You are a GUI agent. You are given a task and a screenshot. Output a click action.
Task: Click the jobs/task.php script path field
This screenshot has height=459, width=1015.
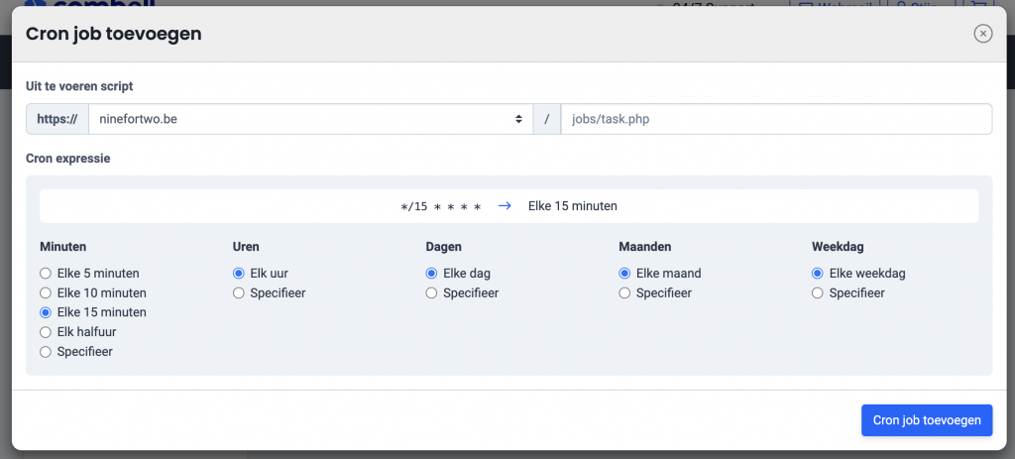pos(775,119)
